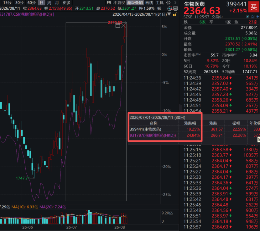Click the 26-07 date axis label
Screen dimensions: 260x231
[71, 227]
